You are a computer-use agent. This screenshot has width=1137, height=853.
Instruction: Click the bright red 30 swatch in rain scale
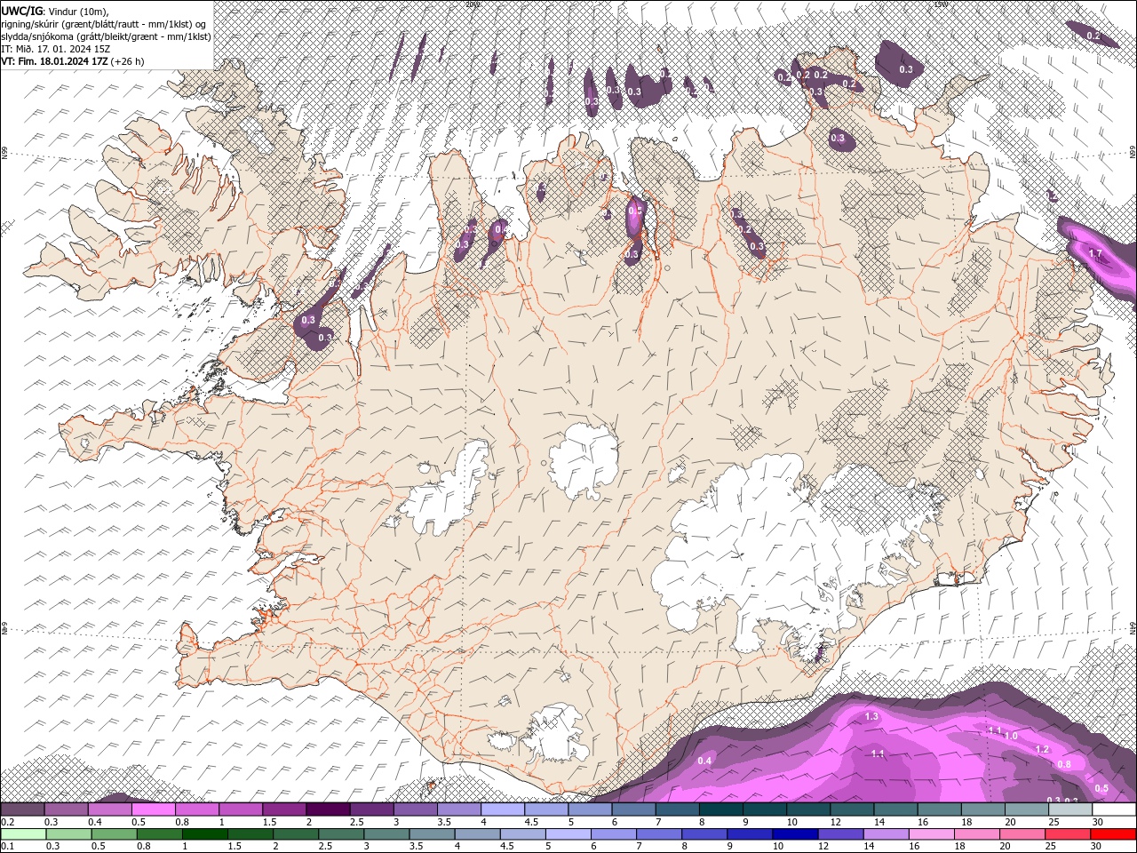click(x=1113, y=833)
